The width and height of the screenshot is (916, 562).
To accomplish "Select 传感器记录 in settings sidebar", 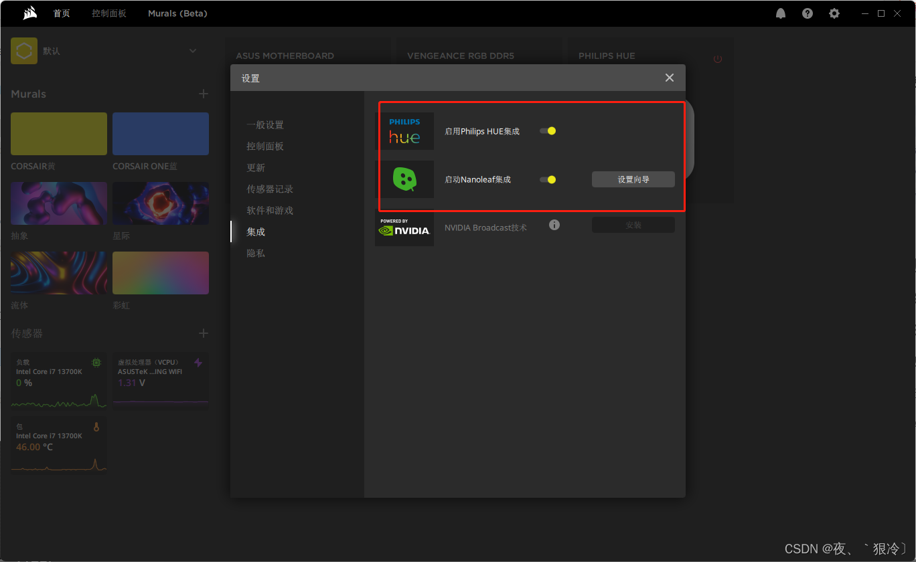I will (x=270, y=189).
